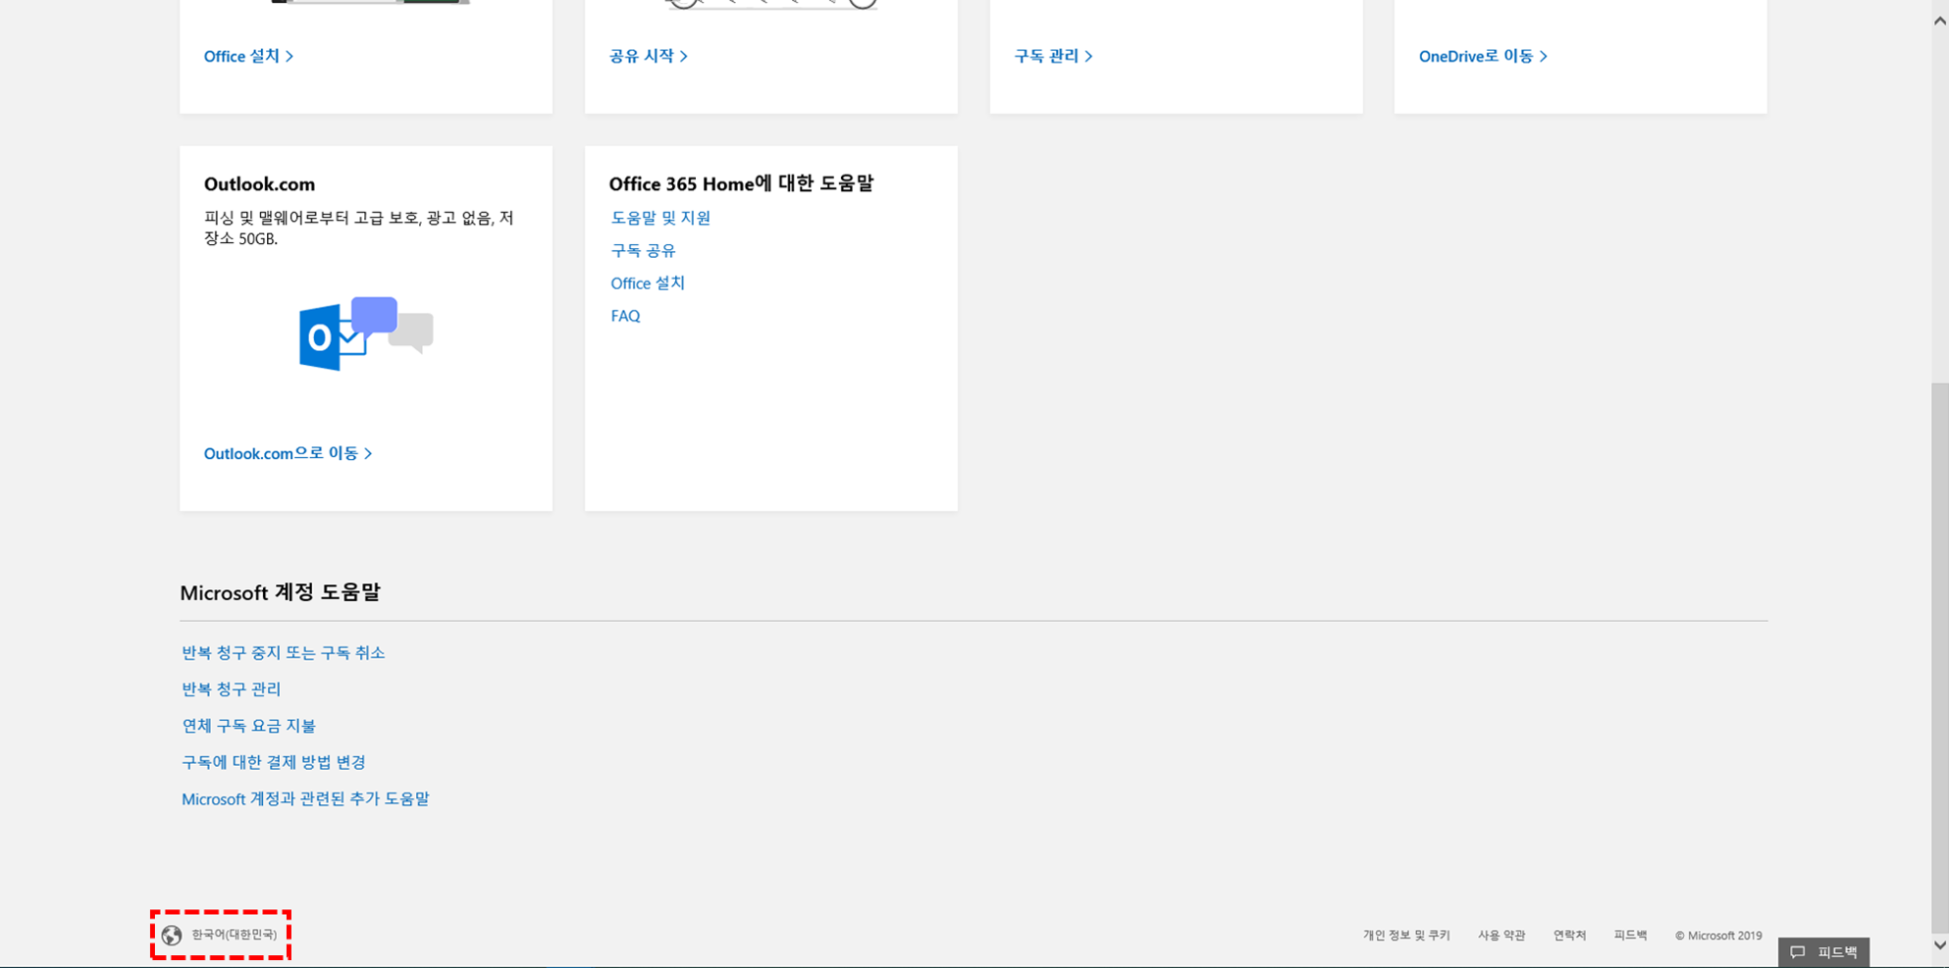Go to 구독 관리

(1053, 56)
